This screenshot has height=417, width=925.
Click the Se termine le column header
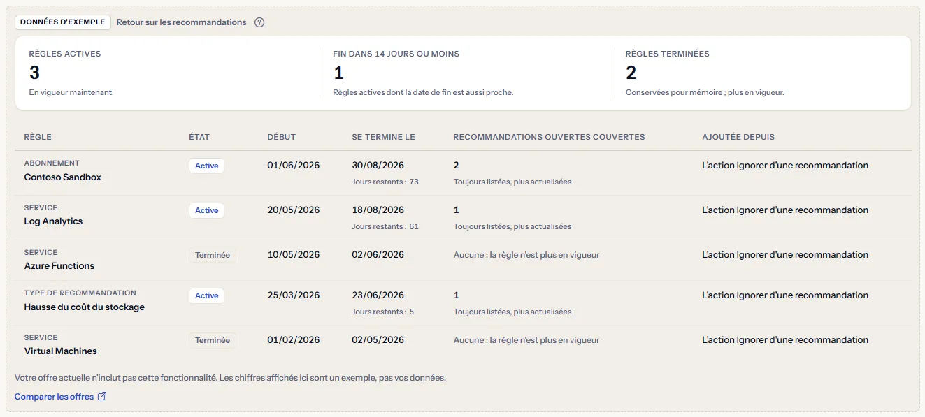coord(384,137)
